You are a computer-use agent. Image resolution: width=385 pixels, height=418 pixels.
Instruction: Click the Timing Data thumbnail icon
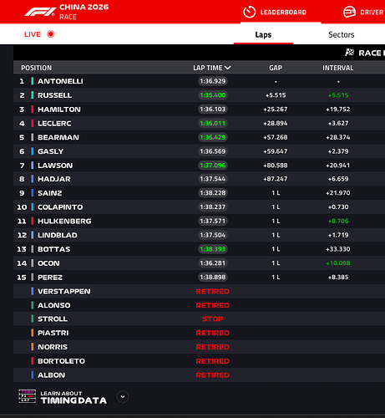click(x=27, y=396)
